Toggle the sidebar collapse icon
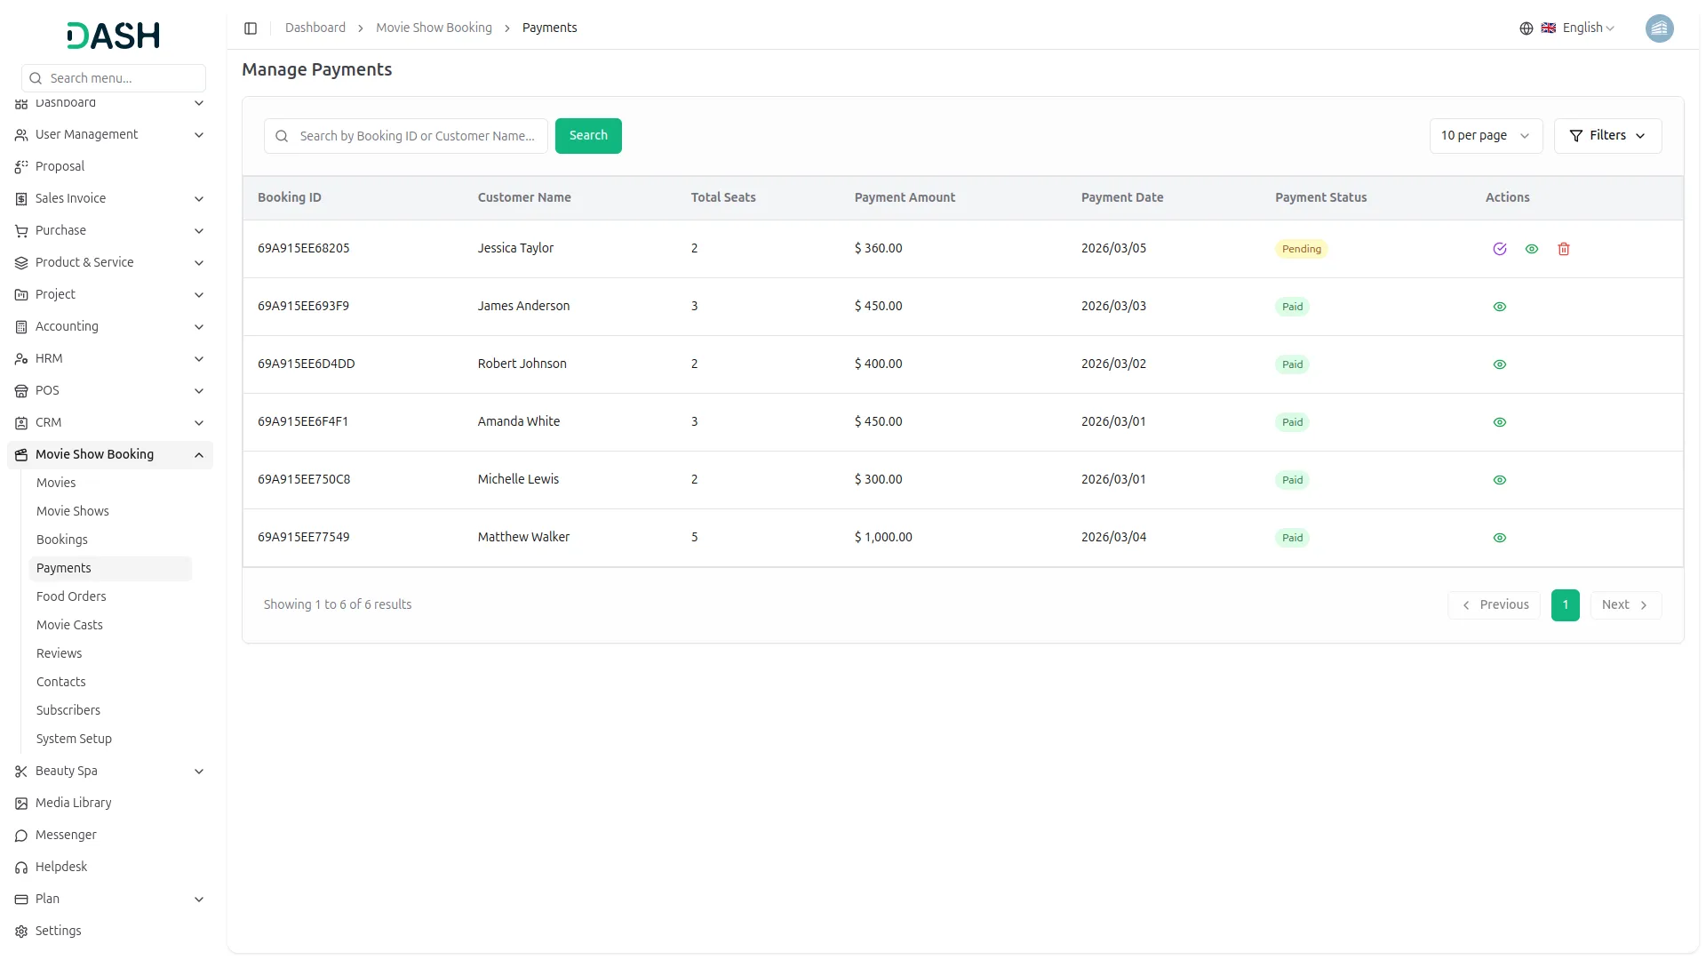 (251, 28)
